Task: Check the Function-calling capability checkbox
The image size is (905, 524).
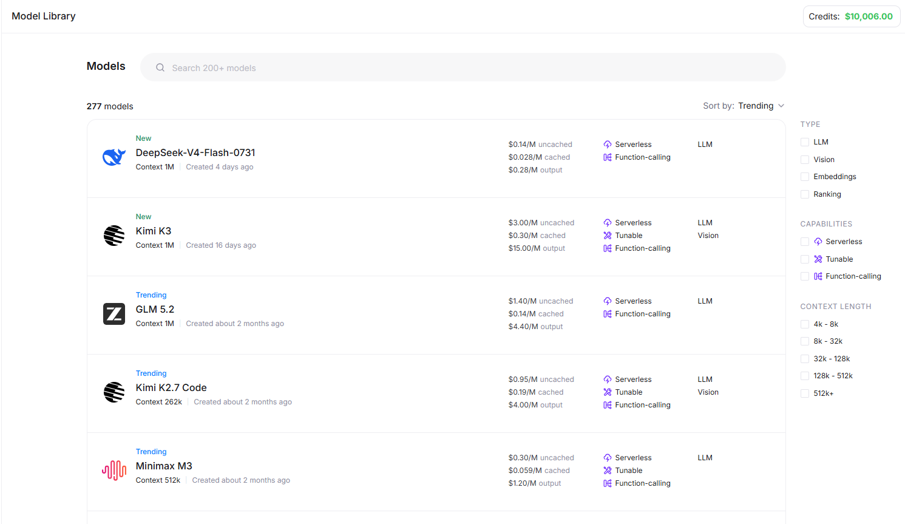Action: coord(805,276)
